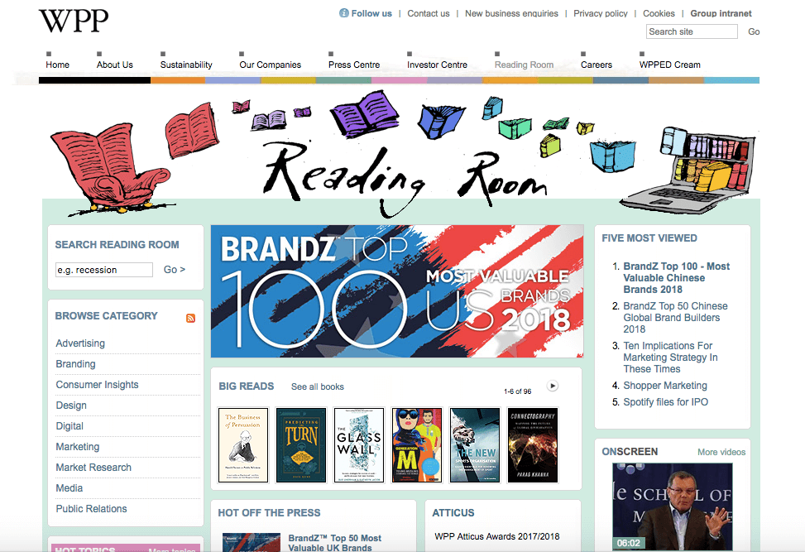The height and width of the screenshot is (552, 805).
Task: Click the Big Reads next arrow
Action: (553, 386)
